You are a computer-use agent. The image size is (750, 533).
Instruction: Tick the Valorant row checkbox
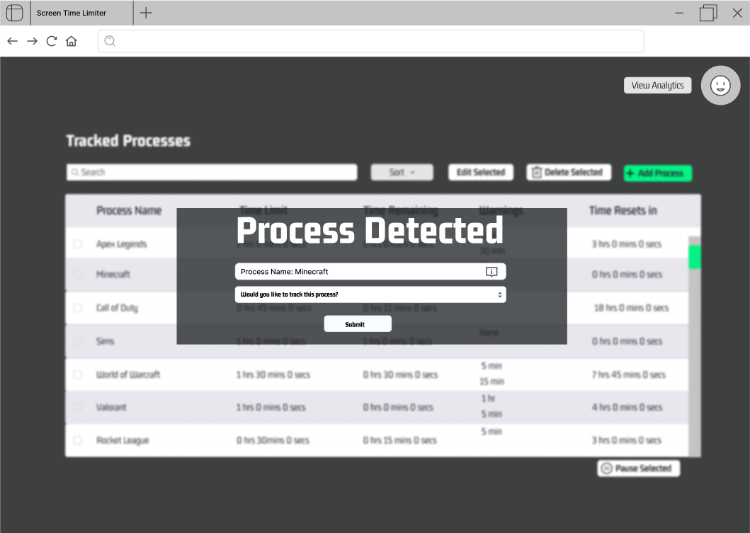click(78, 407)
